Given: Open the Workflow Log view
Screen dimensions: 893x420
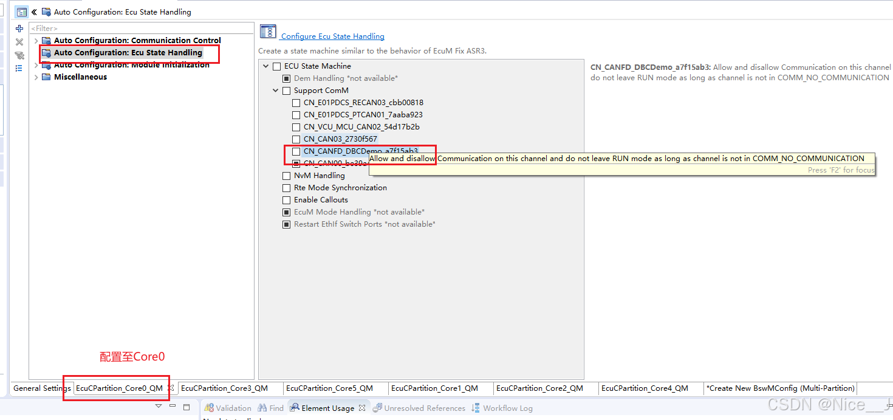Looking at the screenshot, I should (502, 408).
